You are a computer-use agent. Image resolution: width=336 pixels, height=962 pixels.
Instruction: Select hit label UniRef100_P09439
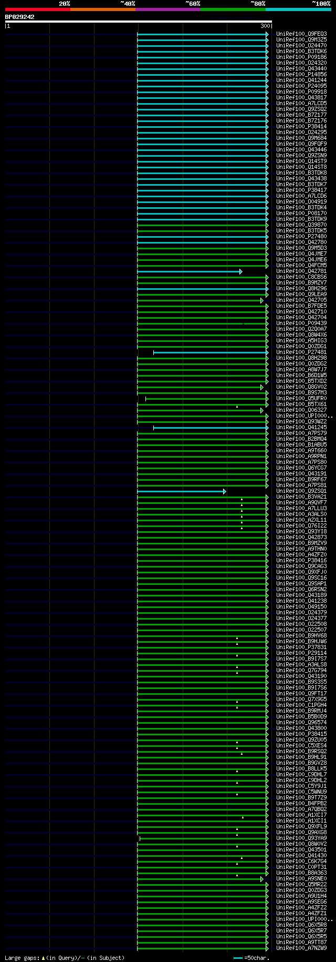tap(301, 323)
